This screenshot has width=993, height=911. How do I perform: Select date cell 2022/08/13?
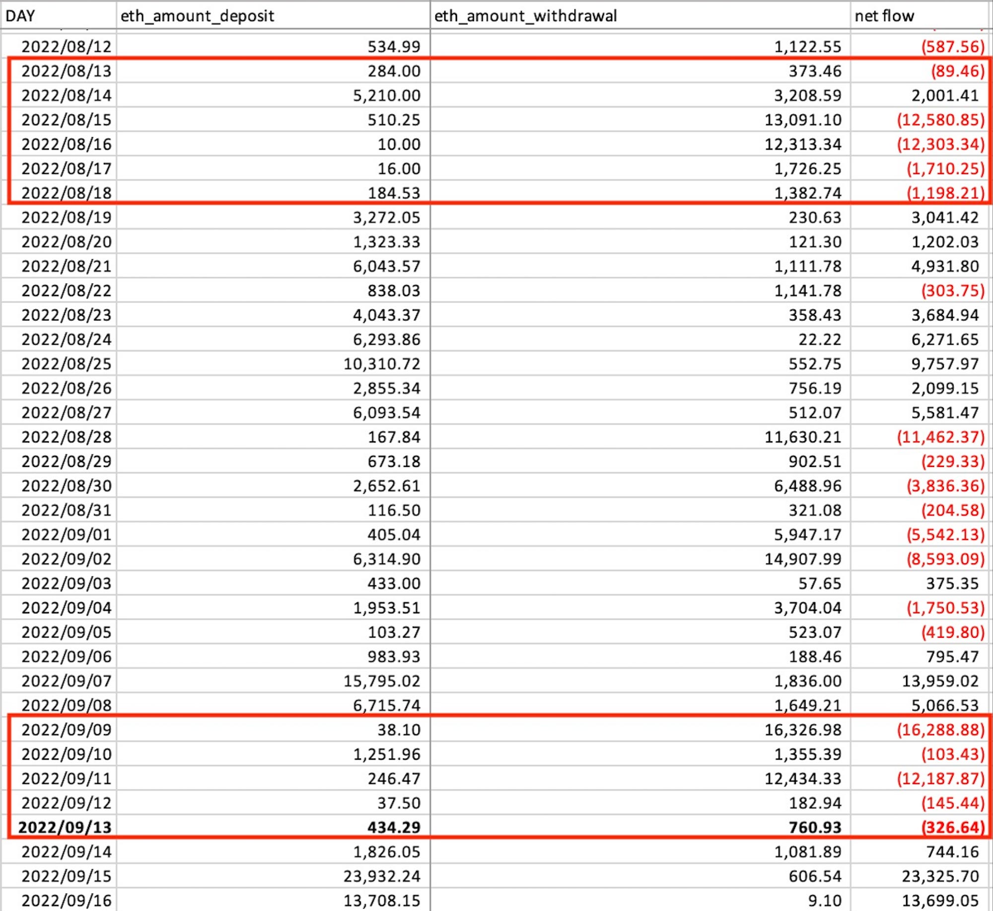pyautogui.click(x=66, y=71)
